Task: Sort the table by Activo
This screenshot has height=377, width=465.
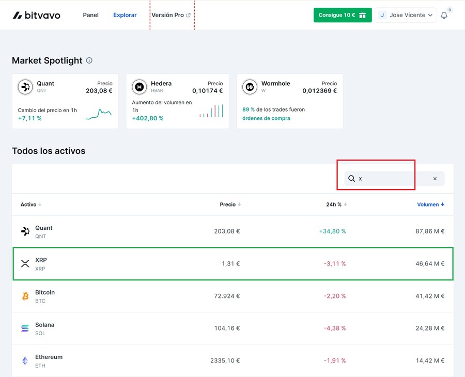Action: tap(31, 205)
